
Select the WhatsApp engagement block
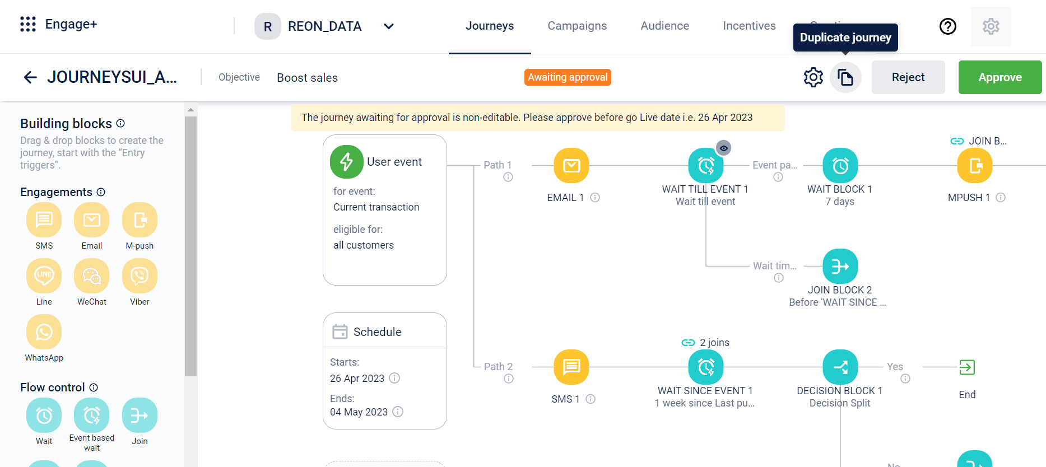44,331
